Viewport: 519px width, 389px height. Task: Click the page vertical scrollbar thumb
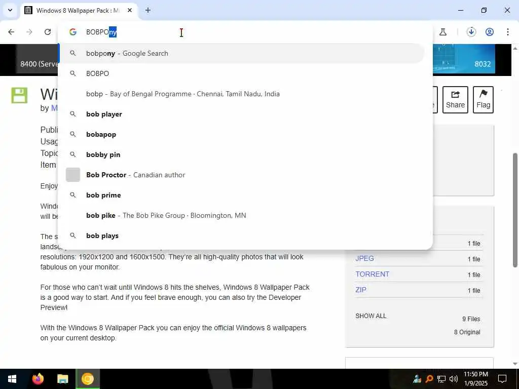(515, 210)
